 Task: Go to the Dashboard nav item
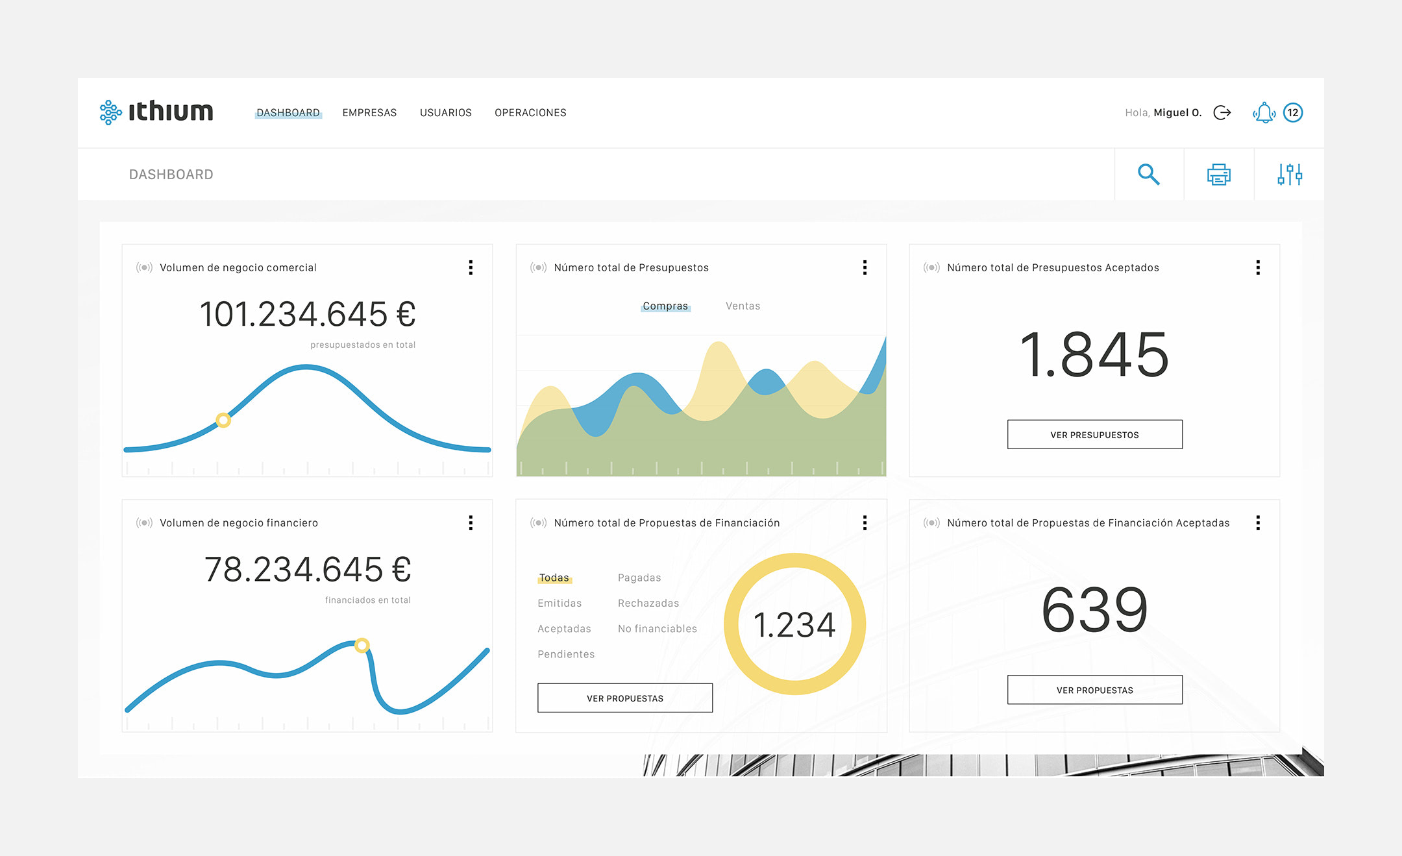[x=288, y=112]
